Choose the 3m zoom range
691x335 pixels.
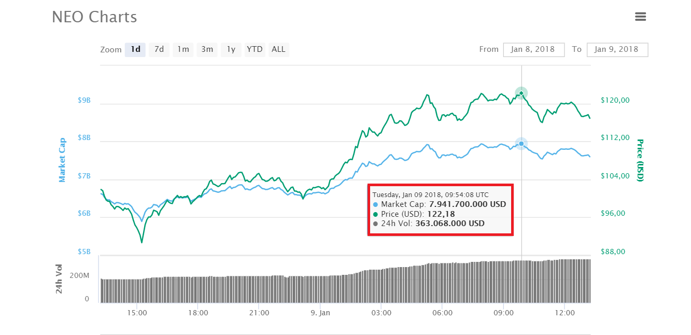(207, 49)
